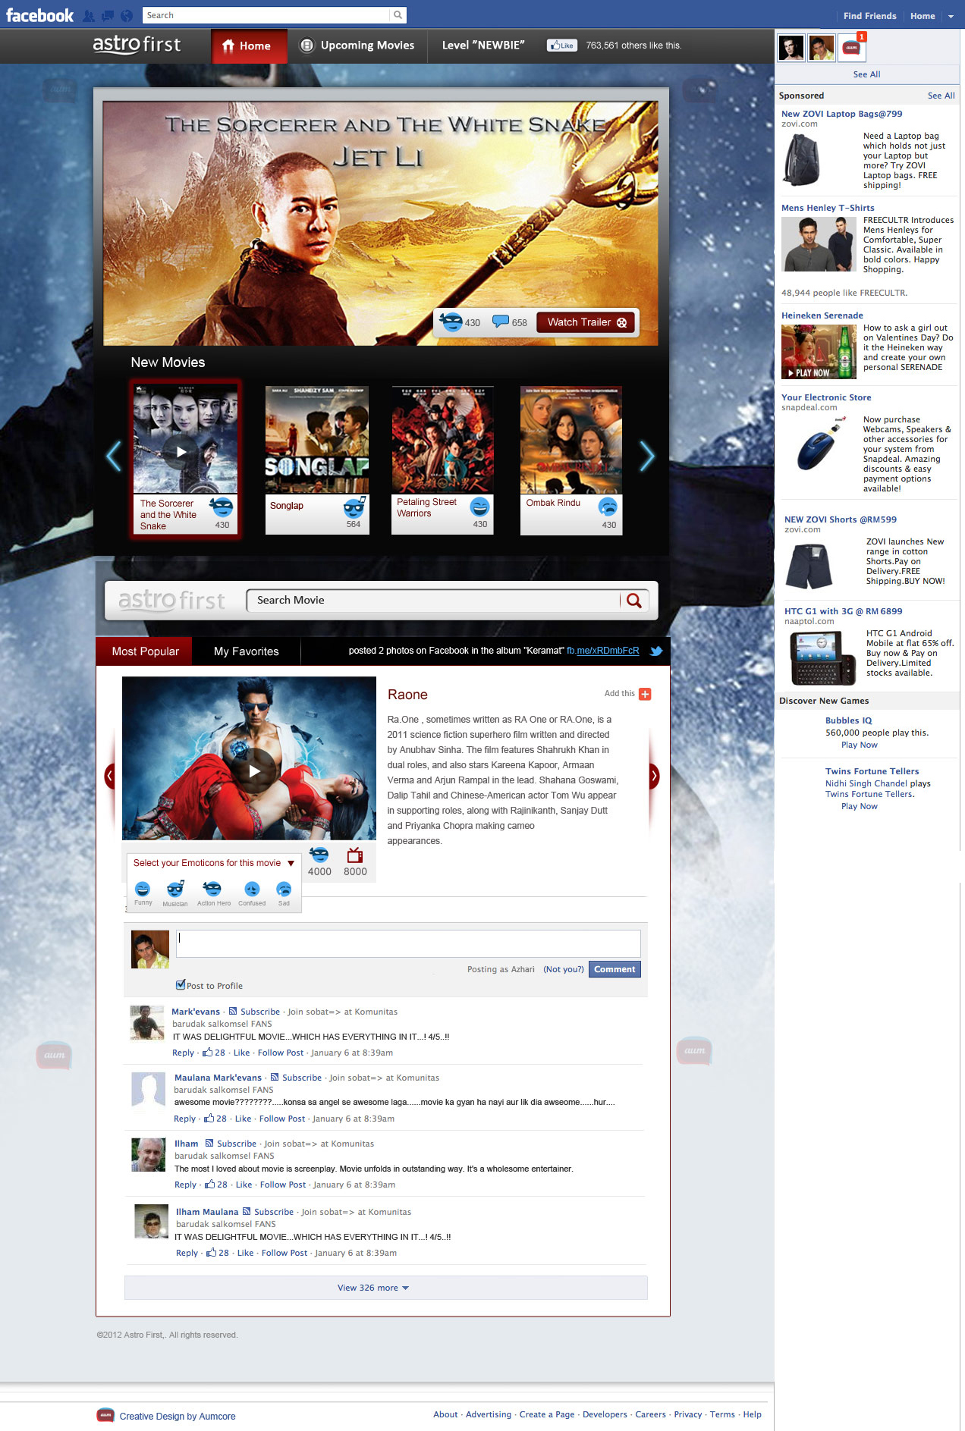Click the comment bubble icon showing 658
Viewport: 965px width, 1431px height.
501,322
